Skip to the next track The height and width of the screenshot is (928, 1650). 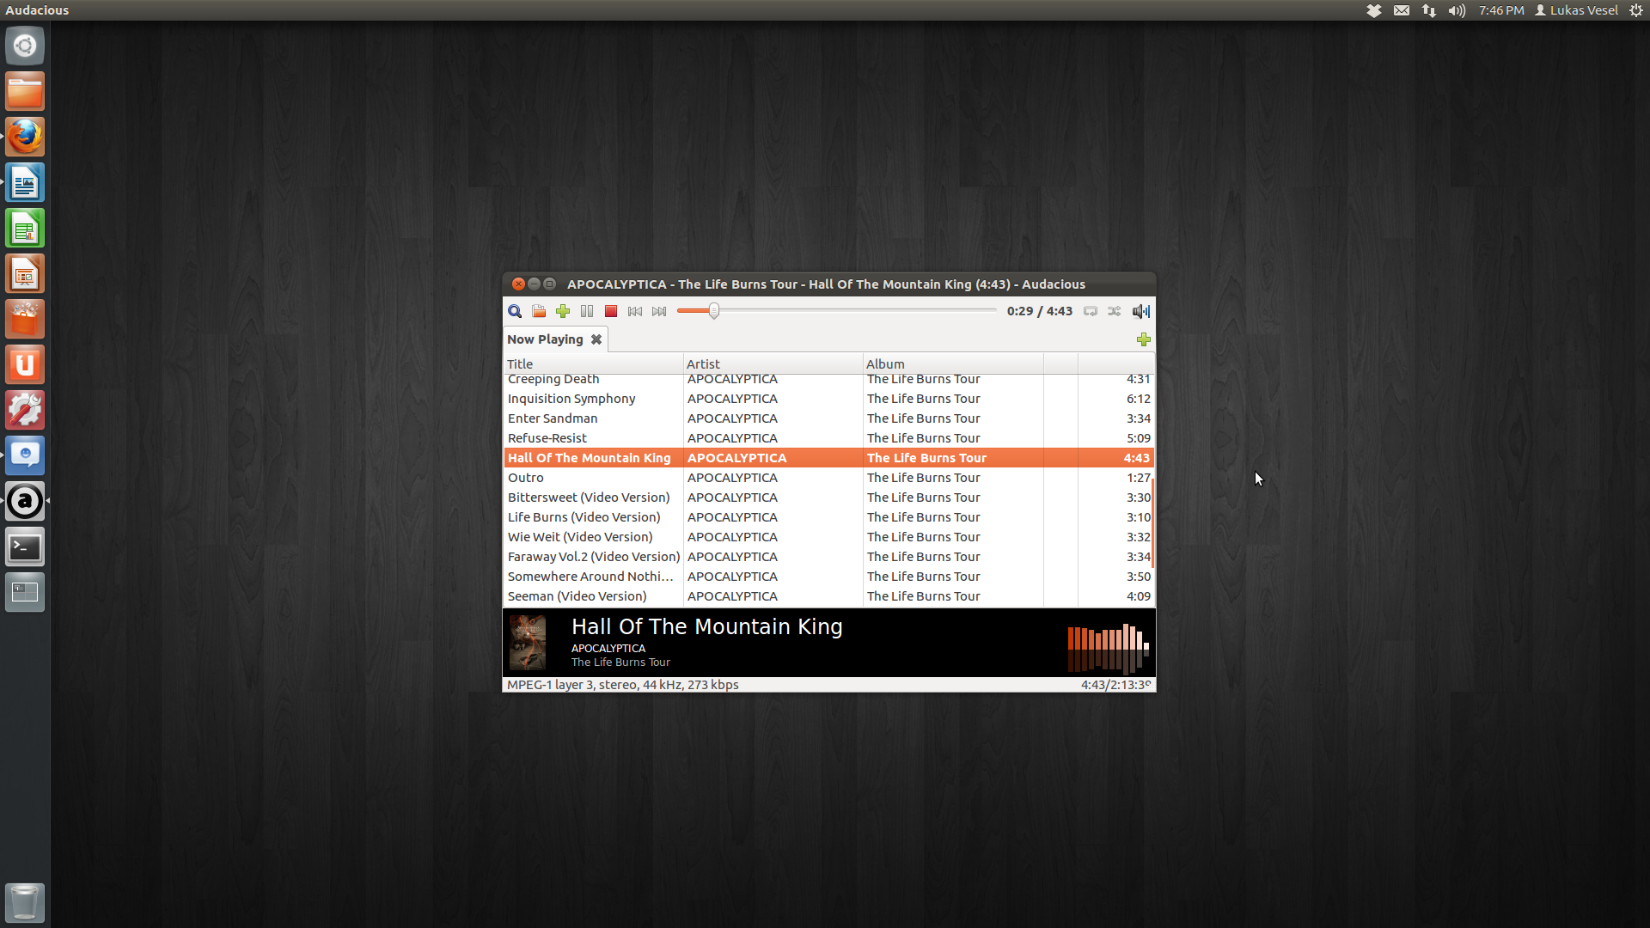pos(659,311)
